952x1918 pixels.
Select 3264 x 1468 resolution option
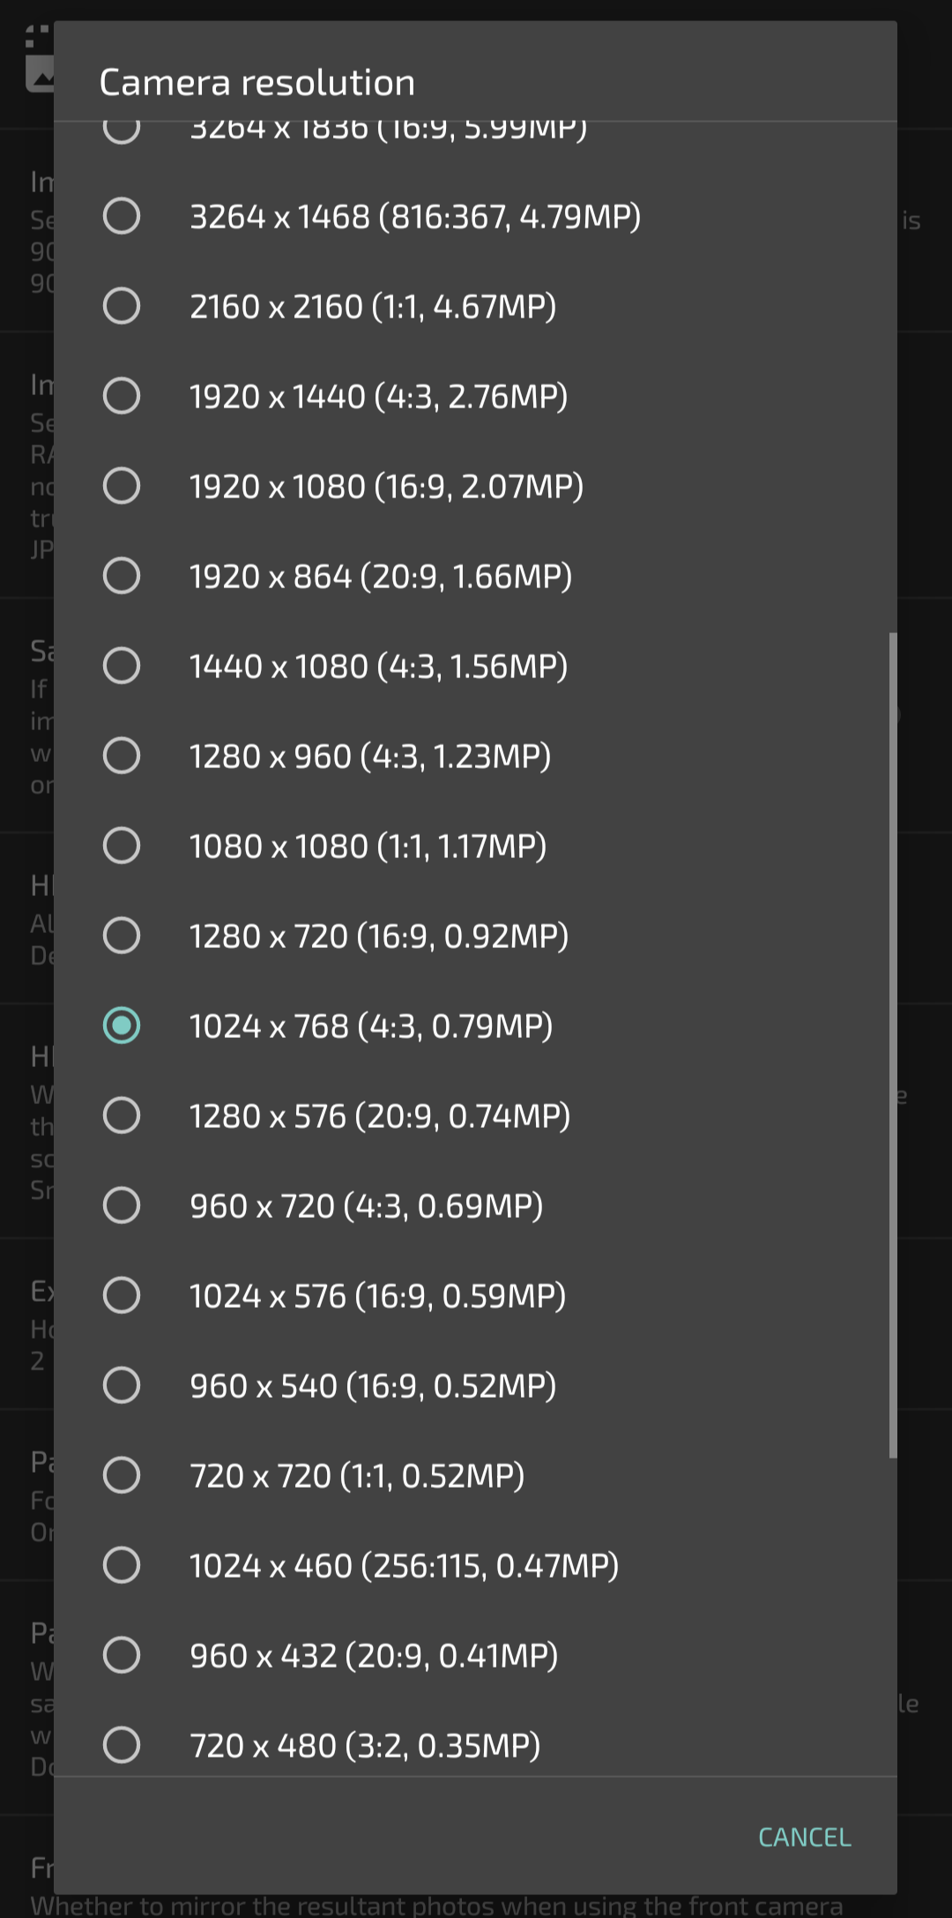475,216
